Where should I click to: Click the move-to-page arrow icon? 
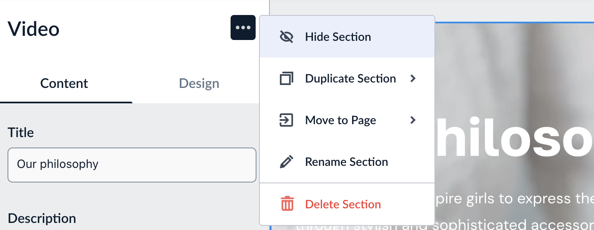pos(286,120)
